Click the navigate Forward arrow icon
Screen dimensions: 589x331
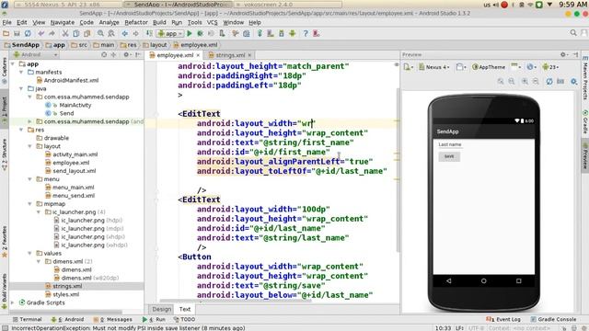tap(135, 33)
